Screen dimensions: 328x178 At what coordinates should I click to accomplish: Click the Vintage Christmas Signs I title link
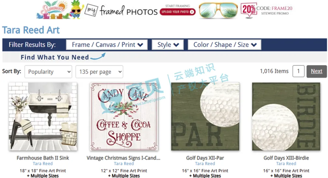click(124, 158)
